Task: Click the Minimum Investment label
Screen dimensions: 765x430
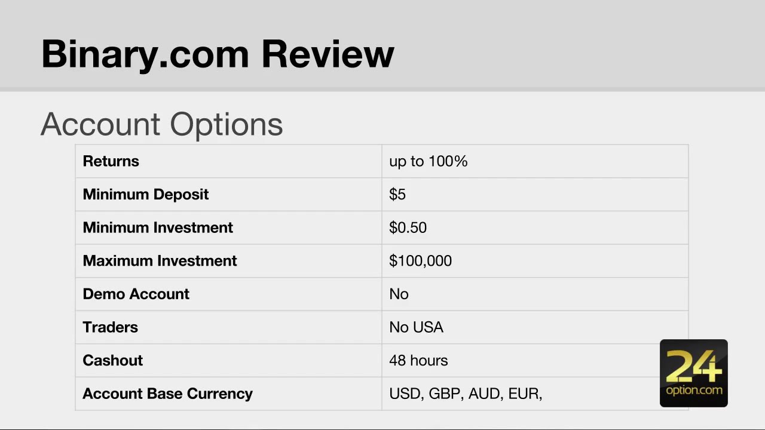Action: [x=158, y=228]
